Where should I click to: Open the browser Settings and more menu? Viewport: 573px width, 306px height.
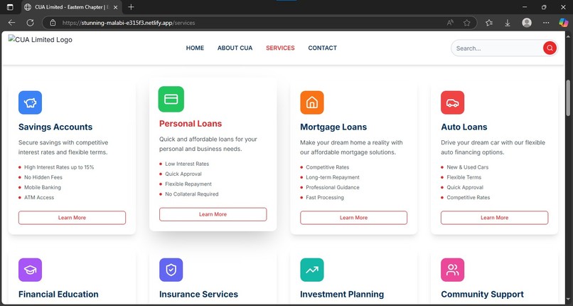click(x=546, y=23)
